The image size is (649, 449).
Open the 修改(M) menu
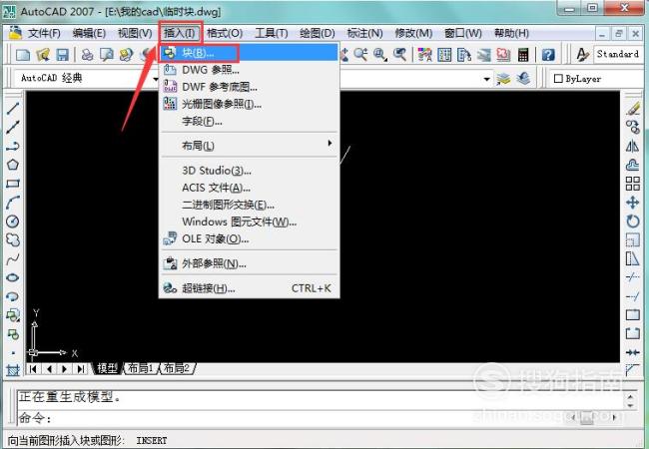click(413, 33)
